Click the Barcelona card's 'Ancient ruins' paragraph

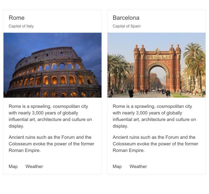[x=155, y=144]
